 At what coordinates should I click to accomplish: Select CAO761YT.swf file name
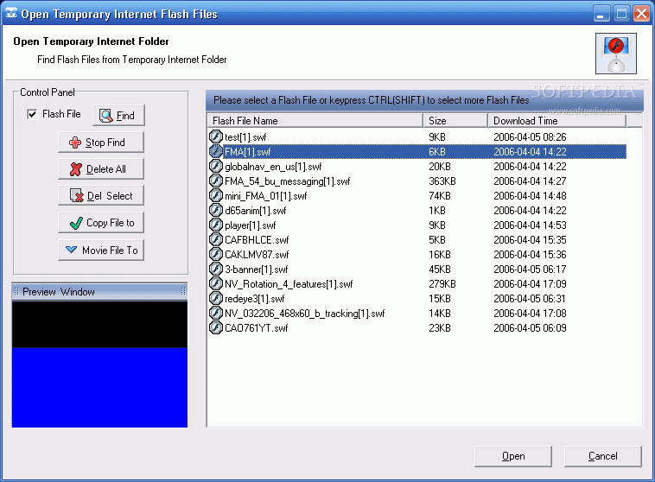[257, 328]
